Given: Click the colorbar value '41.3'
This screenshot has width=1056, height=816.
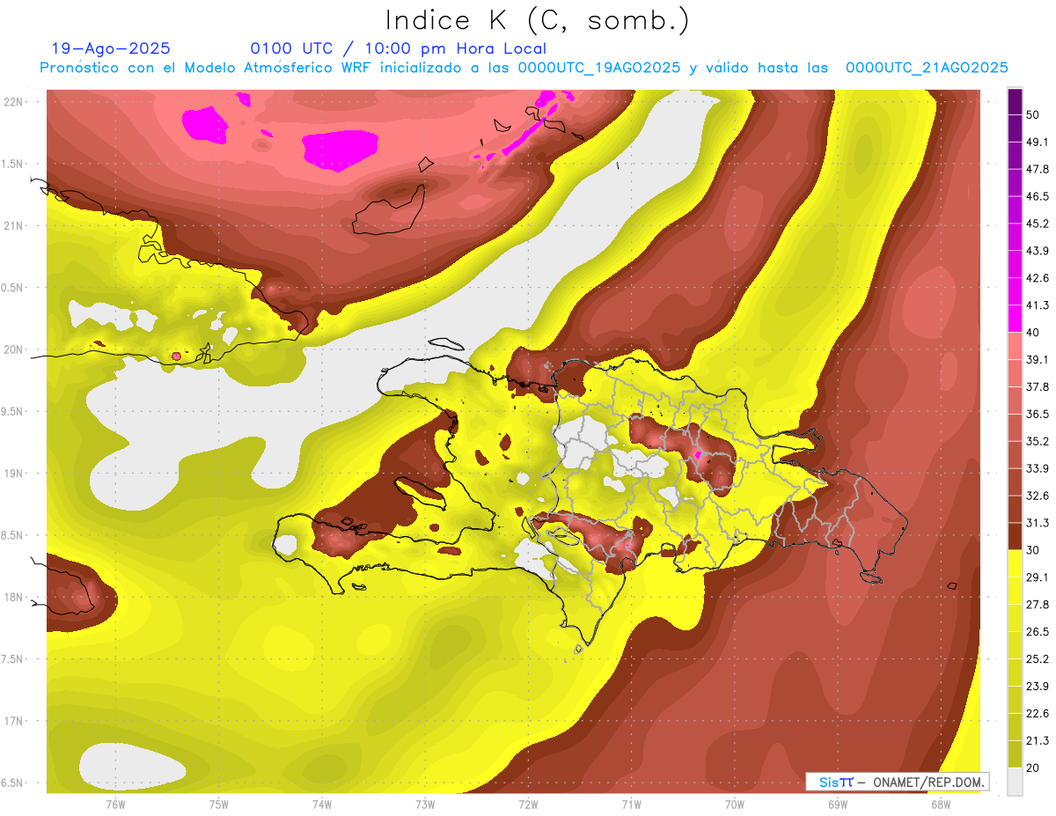Looking at the screenshot, I should pos(1038,305).
